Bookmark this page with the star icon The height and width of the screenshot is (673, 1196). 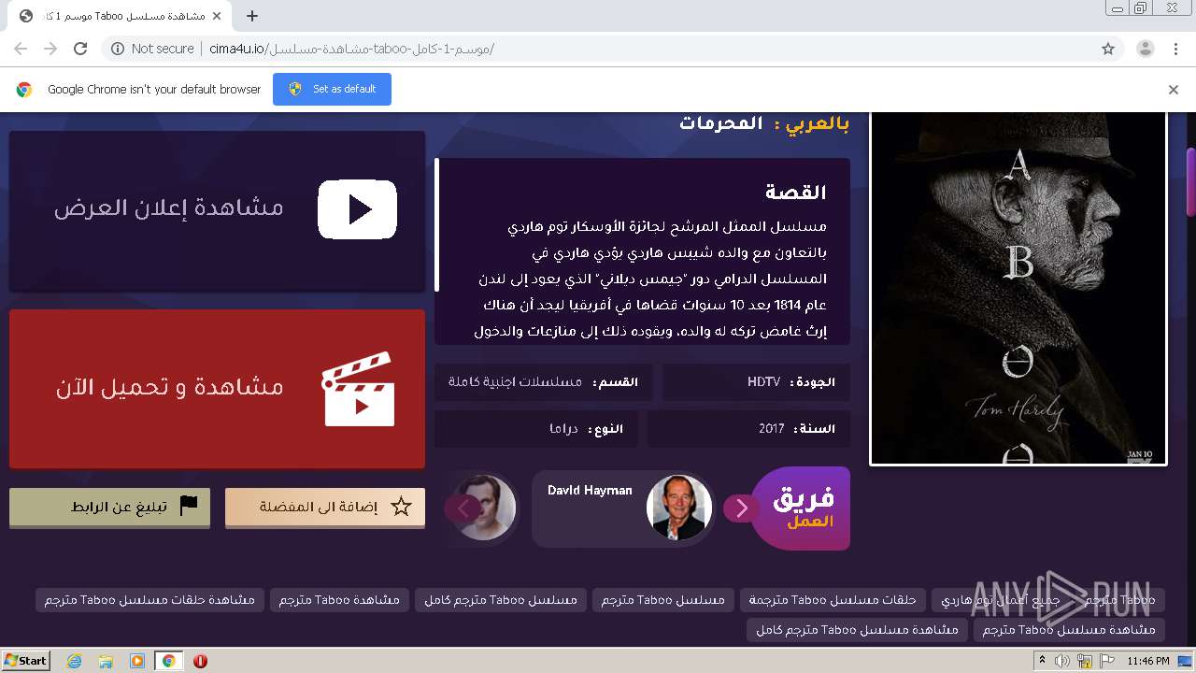pyautogui.click(x=1108, y=49)
